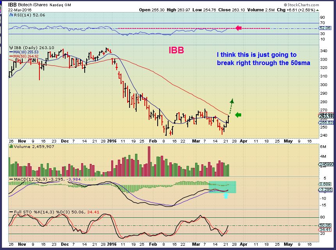
Task: Click the MA(50) 264.92 legend entry
Action: click(x=24, y=56)
